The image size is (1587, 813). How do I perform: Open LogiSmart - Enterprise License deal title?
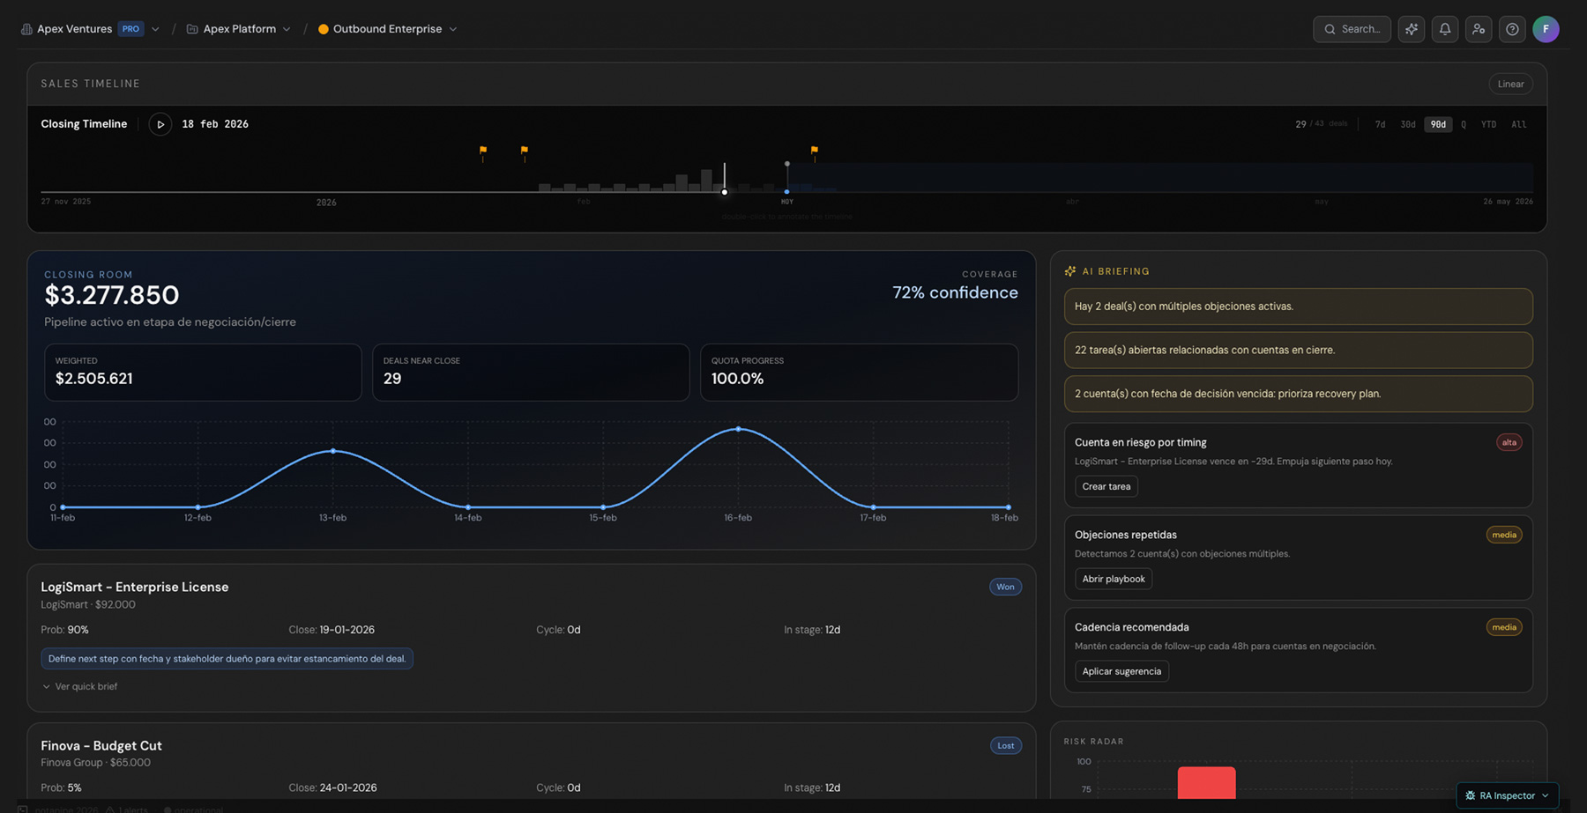(135, 588)
